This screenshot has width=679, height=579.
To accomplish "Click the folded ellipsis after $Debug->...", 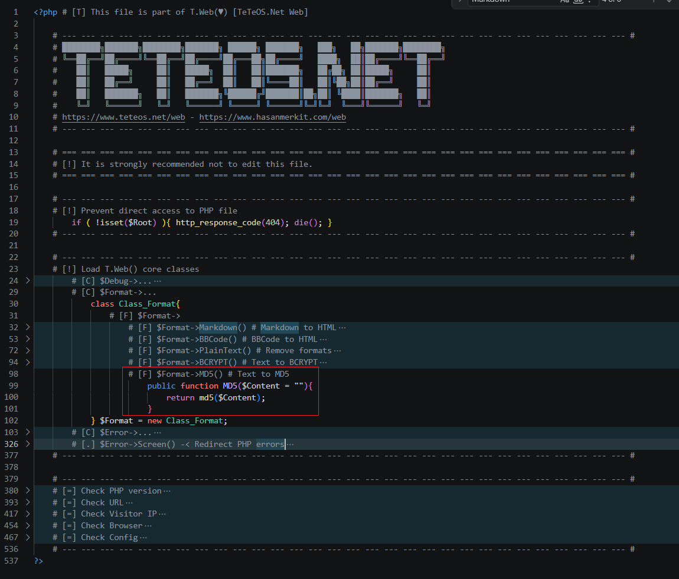I will [158, 281].
